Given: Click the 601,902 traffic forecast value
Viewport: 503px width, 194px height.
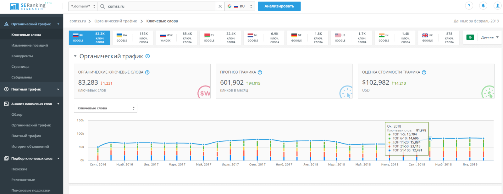Looking at the screenshot, I should 232,82.
